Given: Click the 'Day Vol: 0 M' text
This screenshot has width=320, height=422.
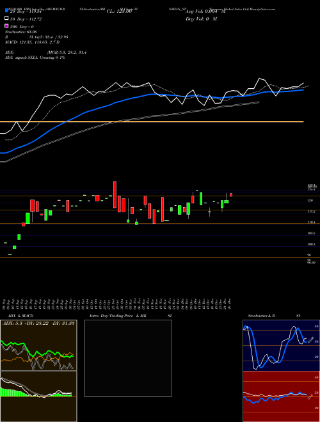Looking at the screenshot, I should 201,19.
